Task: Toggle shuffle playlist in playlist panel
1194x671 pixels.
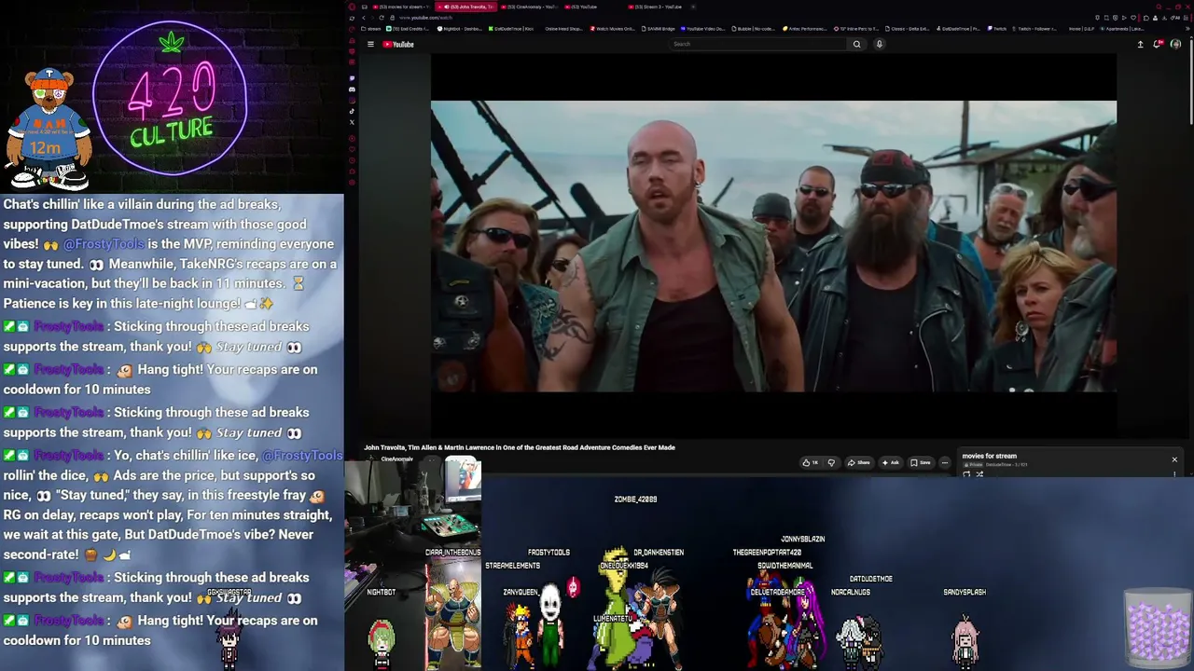Action: 979,474
